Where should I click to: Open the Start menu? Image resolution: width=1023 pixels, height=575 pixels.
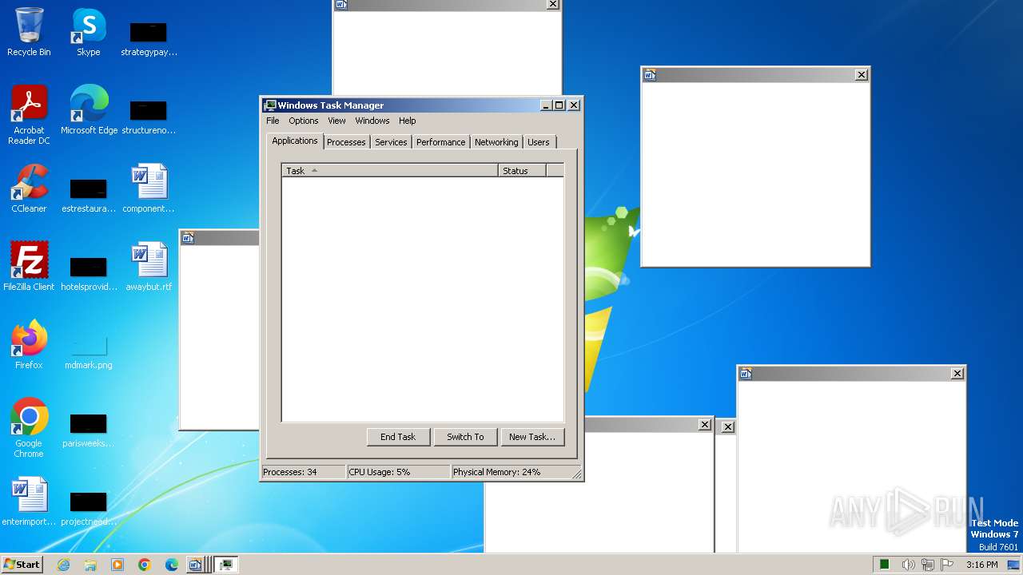22,565
